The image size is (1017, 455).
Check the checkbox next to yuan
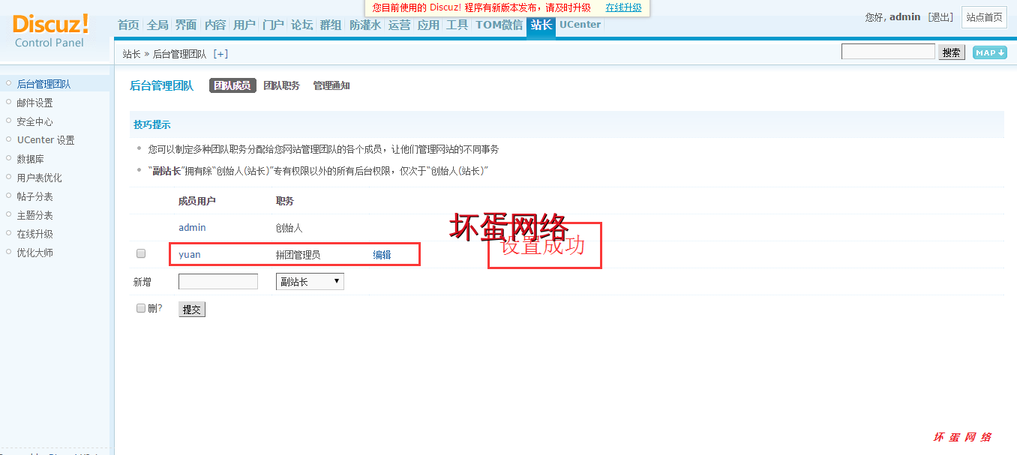tap(141, 254)
